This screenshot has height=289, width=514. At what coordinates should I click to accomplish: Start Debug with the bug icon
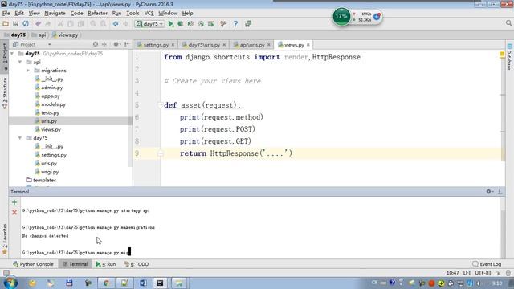click(x=180, y=24)
